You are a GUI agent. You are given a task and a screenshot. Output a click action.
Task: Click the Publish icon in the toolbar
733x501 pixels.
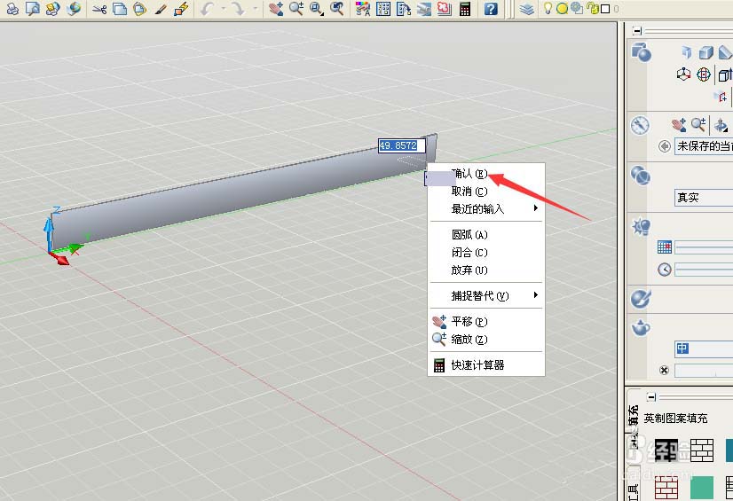click(x=53, y=8)
